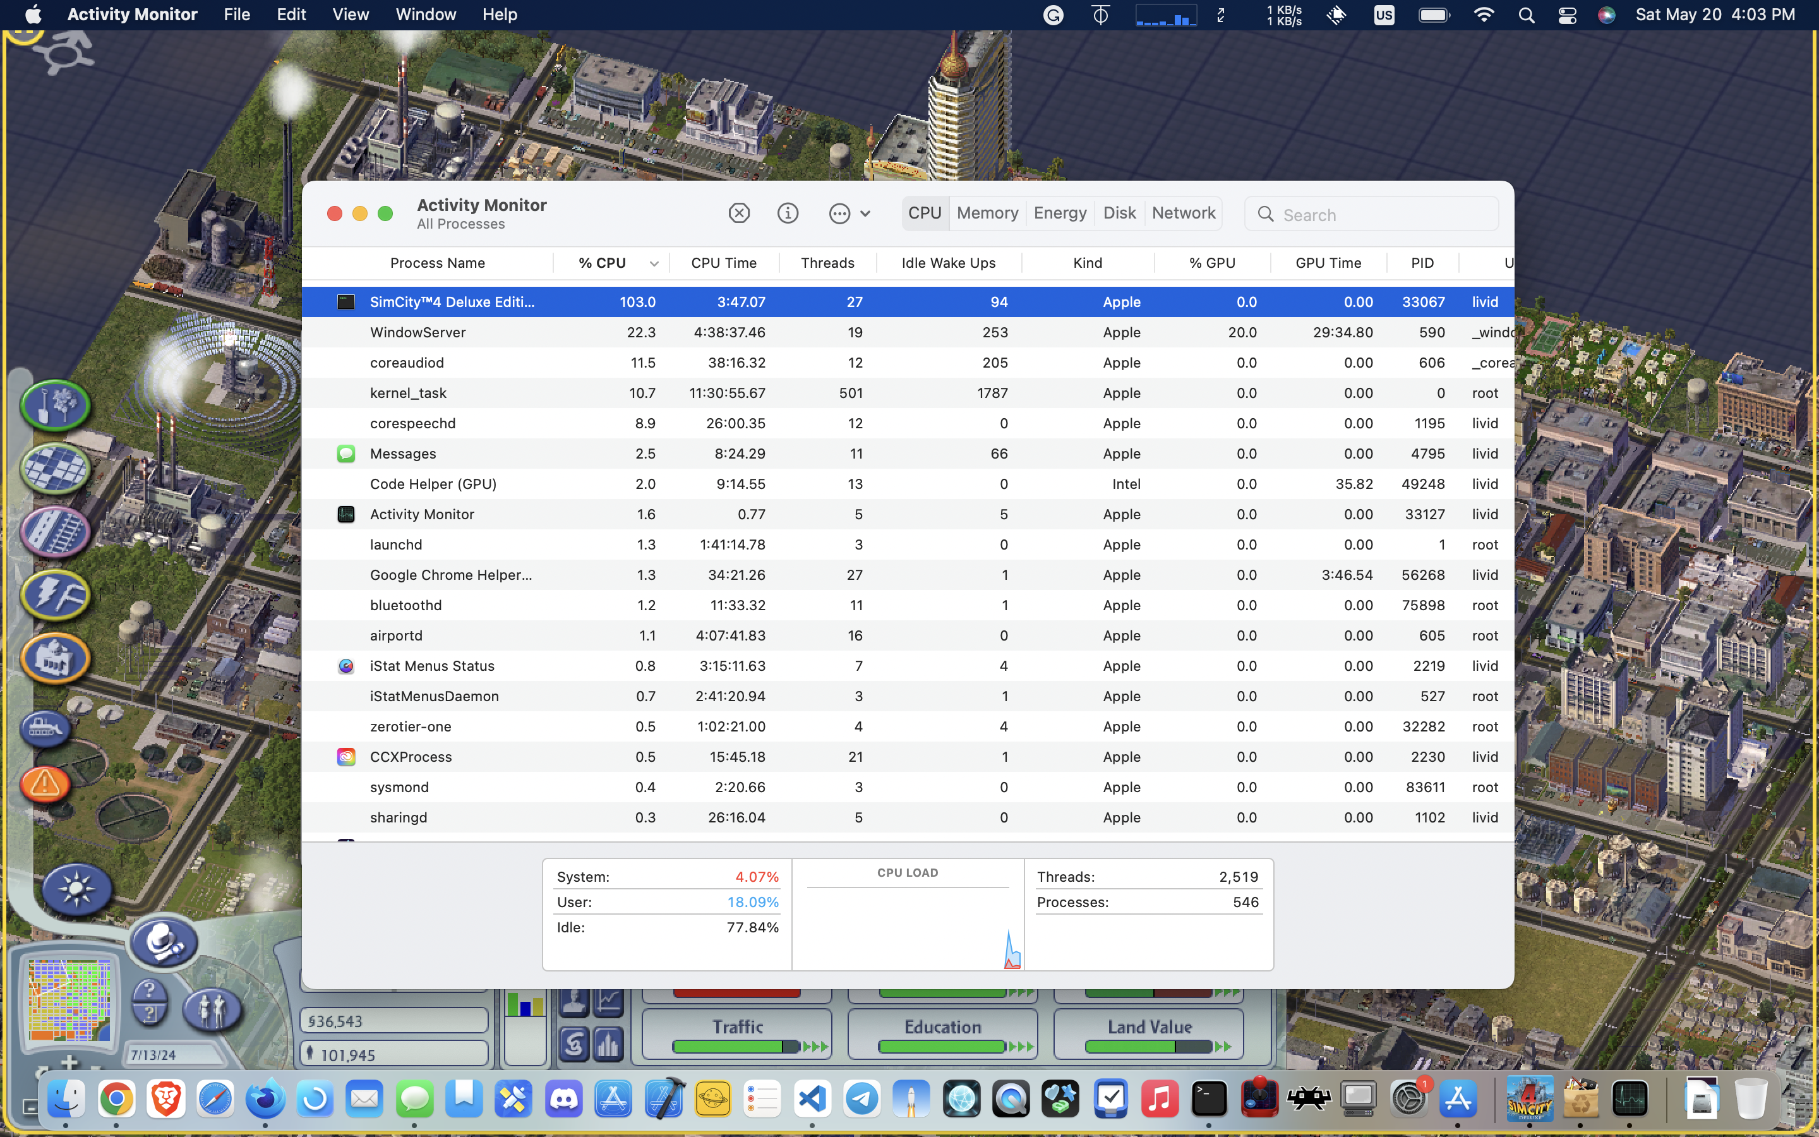Open Control Center from menu bar

pos(1567,15)
